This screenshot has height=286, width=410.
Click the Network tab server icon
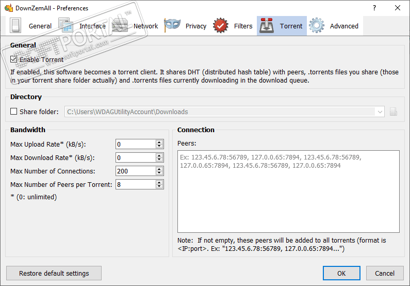point(120,26)
